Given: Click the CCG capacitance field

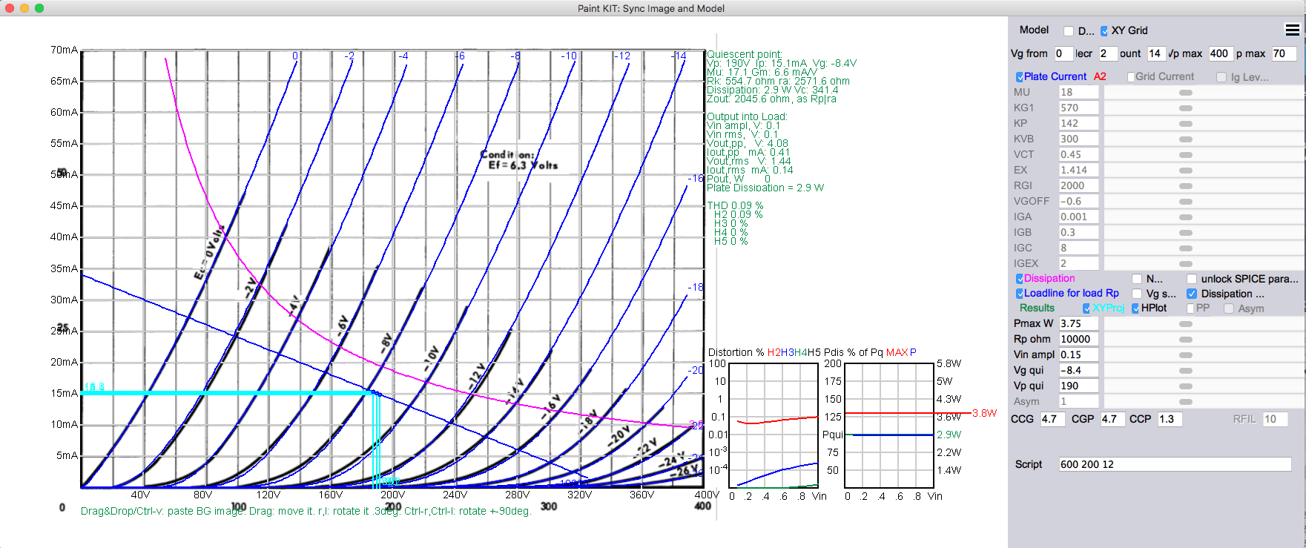Looking at the screenshot, I should [1052, 420].
